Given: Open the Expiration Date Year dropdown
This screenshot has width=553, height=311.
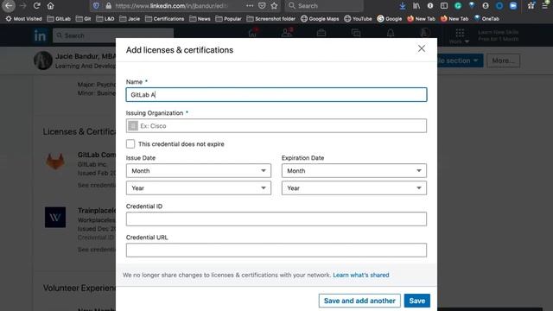Looking at the screenshot, I should pos(354,188).
